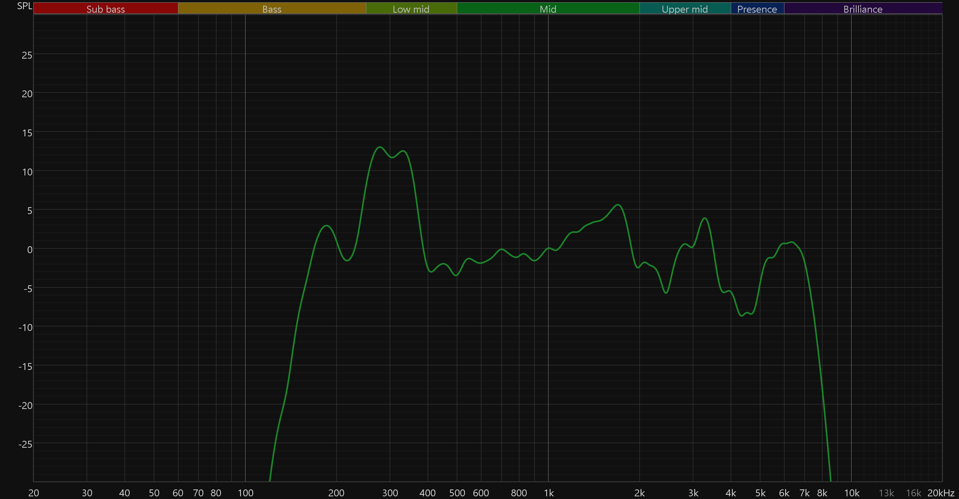Click the curve's highest peak near 300 Hz
This screenshot has width=959, height=499.
pos(379,147)
